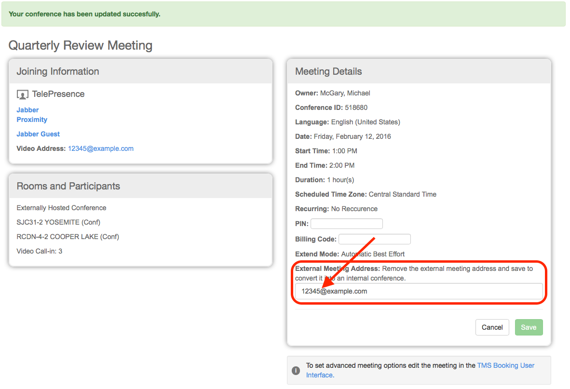Image resolution: width=570 pixels, height=389 pixels.
Task: Open the Jabber link
Action: pyautogui.click(x=27, y=110)
